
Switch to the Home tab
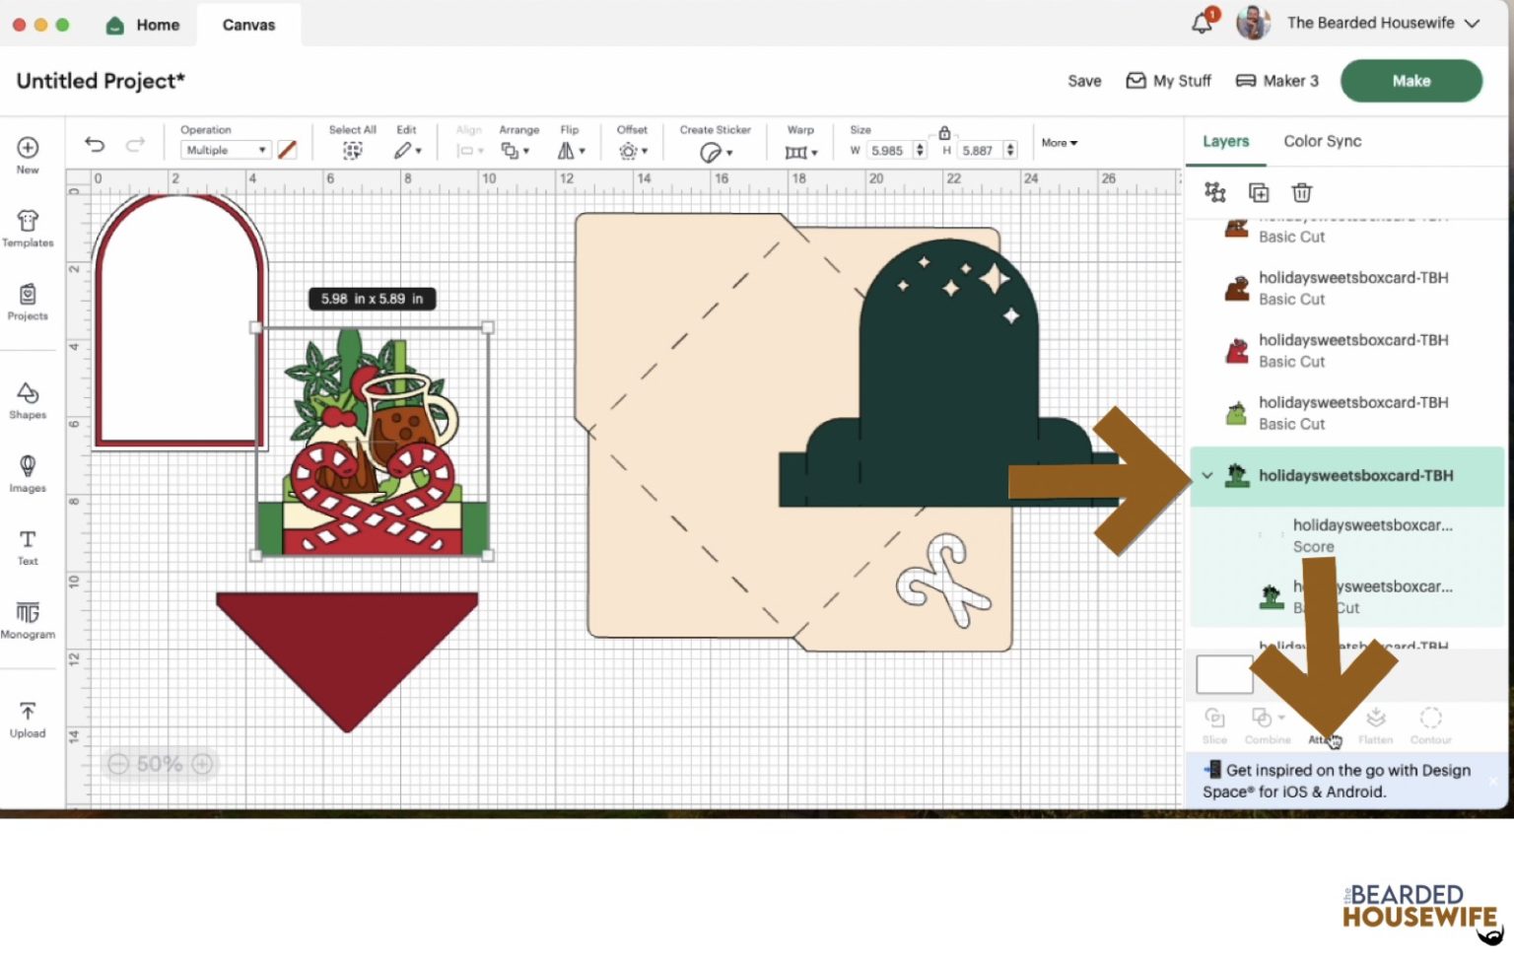tap(144, 25)
